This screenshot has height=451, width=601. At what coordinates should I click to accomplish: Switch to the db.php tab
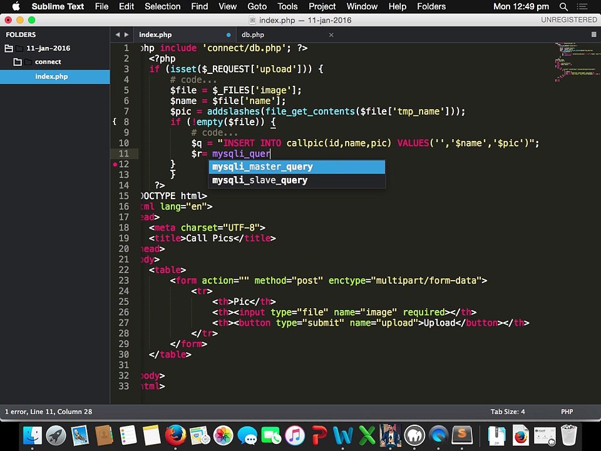[253, 35]
